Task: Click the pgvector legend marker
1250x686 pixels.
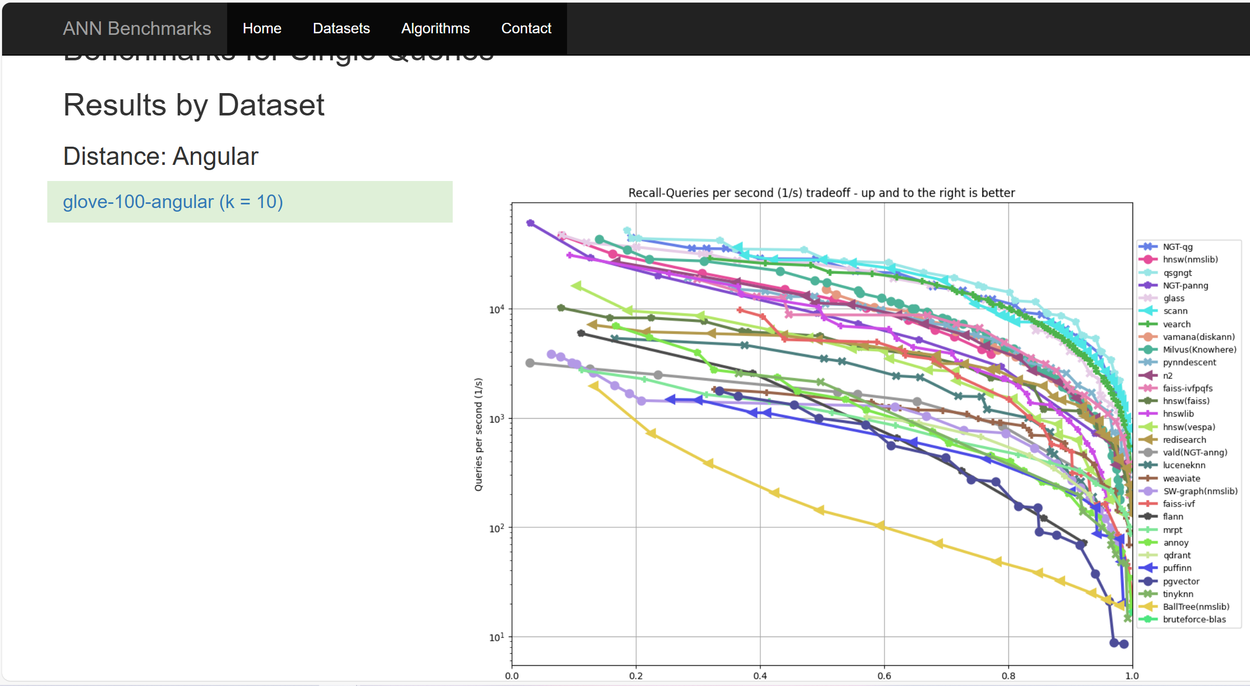Action: (1148, 581)
